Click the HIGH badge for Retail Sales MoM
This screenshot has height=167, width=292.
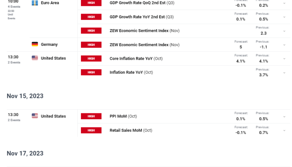pos(91,130)
